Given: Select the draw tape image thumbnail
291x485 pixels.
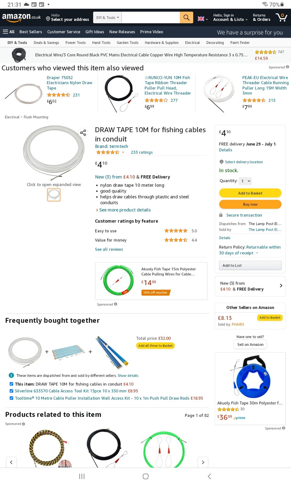Looking at the screenshot, I should point(54,195).
